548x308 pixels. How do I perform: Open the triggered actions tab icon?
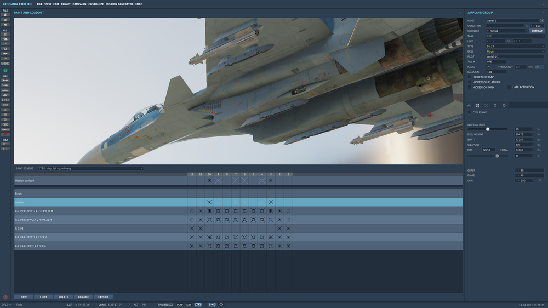487,105
